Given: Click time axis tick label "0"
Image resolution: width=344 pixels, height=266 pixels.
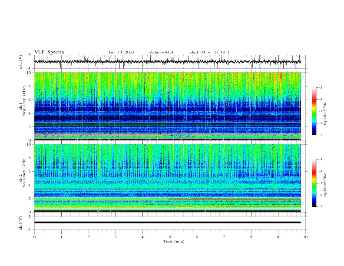Looking at the screenshot, I should click(34, 237).
